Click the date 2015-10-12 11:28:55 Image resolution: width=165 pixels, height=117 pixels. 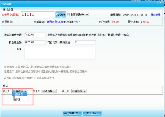coord(135,15)
